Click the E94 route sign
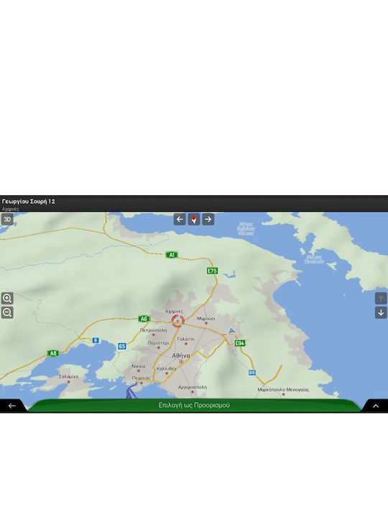This screenshot has width=388, height=517. (239, 343)
